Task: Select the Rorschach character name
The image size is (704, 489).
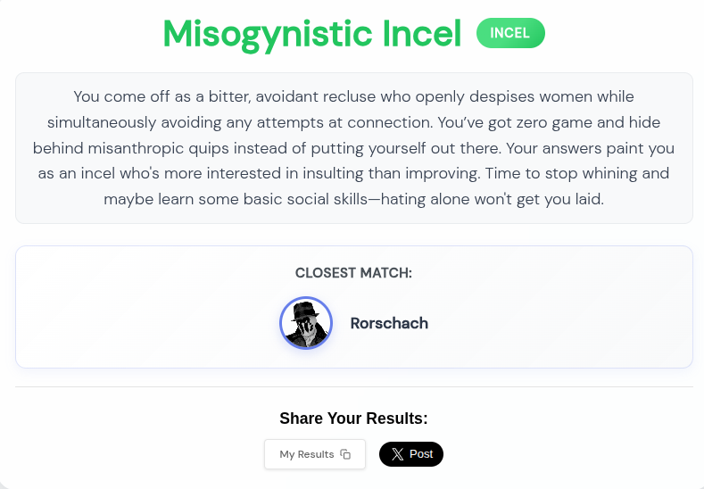Action: pos(389,323)
